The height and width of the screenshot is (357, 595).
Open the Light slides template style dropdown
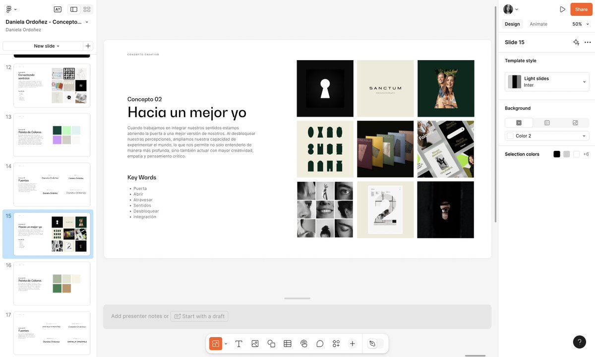(x=547, y=82)
